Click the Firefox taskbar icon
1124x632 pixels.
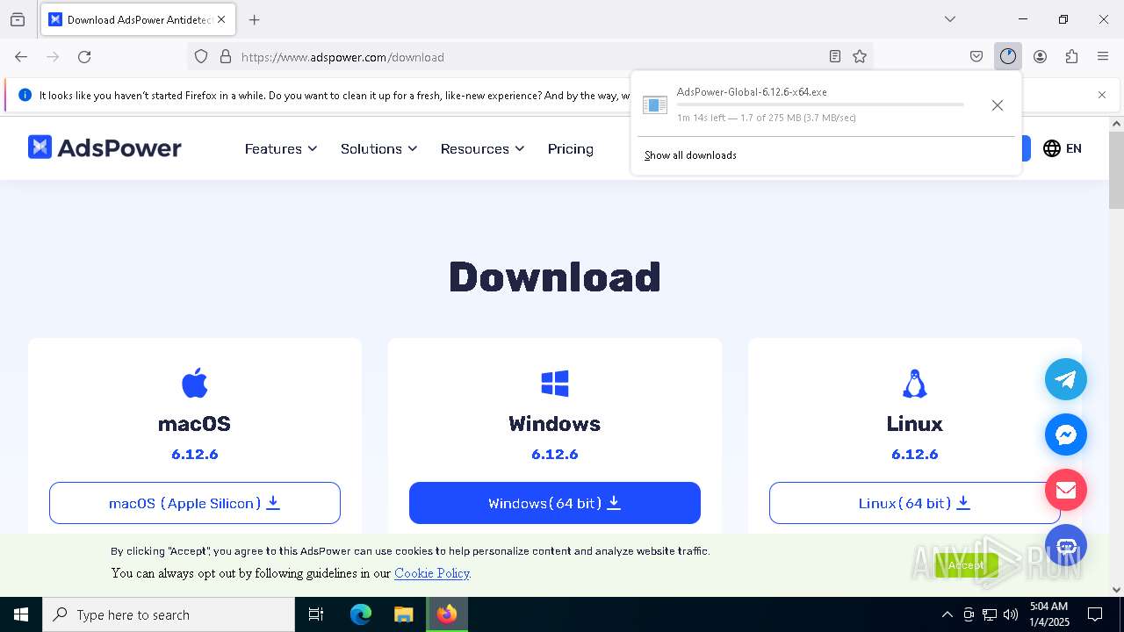pos(447,614)
